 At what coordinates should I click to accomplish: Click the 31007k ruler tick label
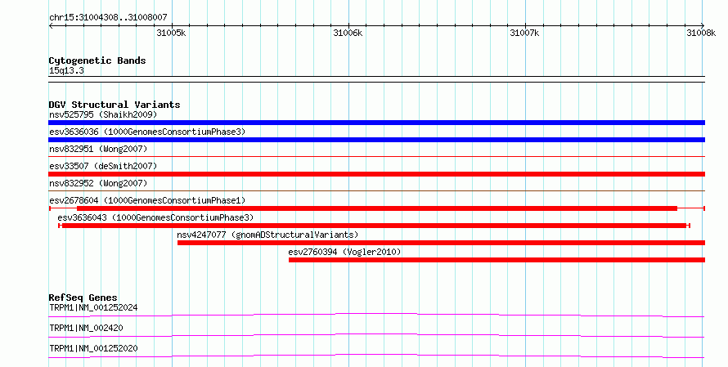524,33
